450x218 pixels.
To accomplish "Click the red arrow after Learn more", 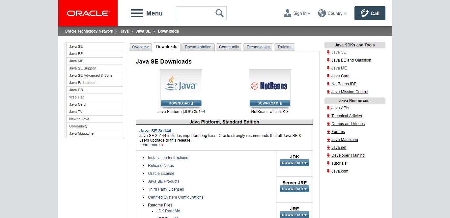I will (162, 145).
